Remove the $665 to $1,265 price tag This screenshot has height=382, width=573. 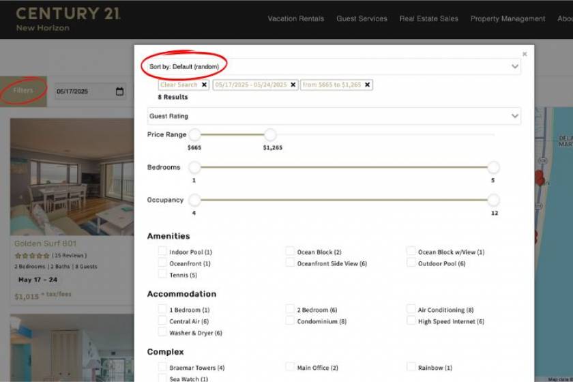click(x=367, y=85)
